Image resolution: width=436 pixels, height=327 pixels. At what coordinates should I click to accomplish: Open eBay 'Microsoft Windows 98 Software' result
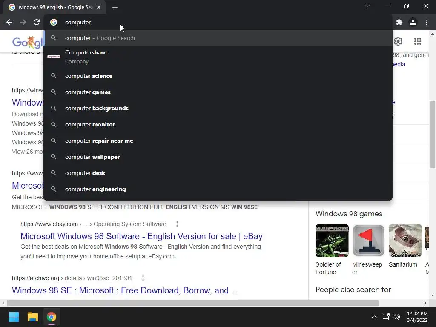pos(141,236)
